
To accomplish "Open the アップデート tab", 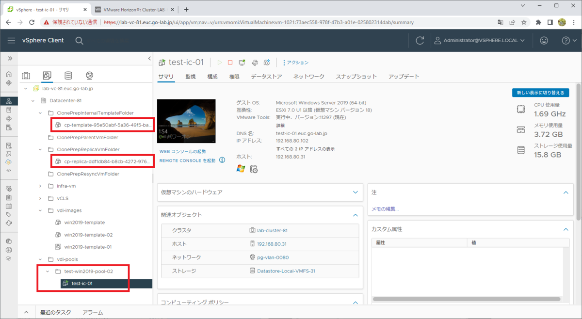I will (x=404, y=77).
